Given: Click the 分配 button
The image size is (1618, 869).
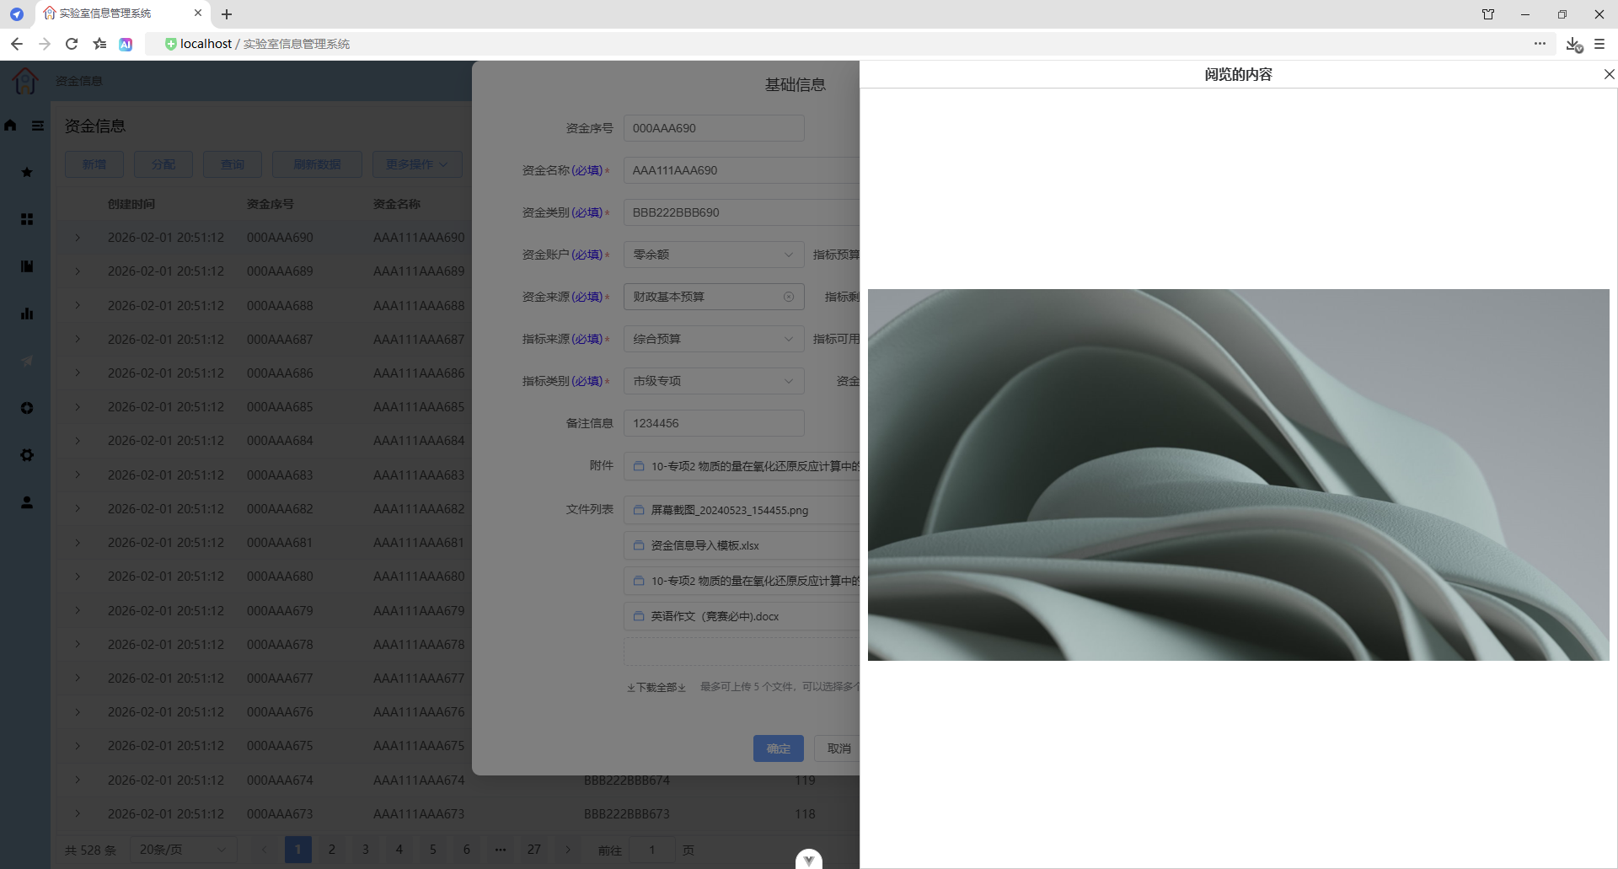Looking at the screenshot, I should [x=163, y=164].
